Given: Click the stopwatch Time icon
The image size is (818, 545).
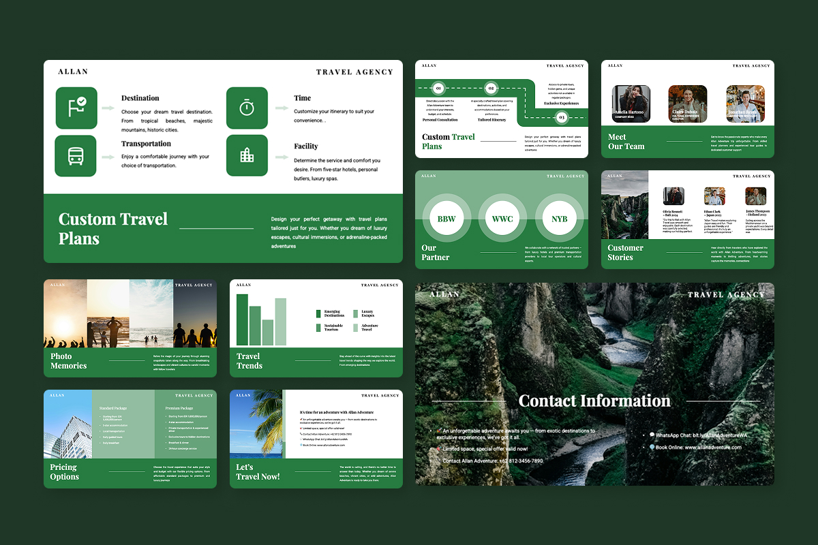Looking at the screenshot, I should (247, 108).
